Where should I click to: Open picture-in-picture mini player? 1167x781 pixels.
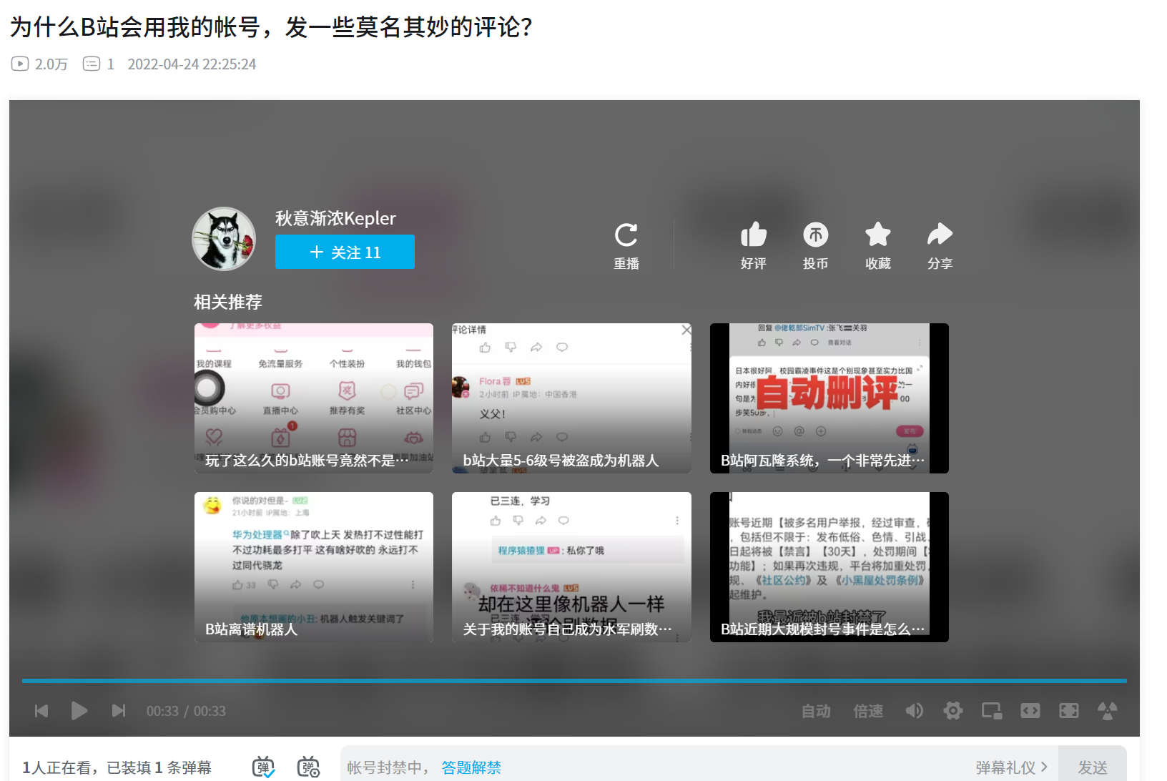(x=991, y=710)
